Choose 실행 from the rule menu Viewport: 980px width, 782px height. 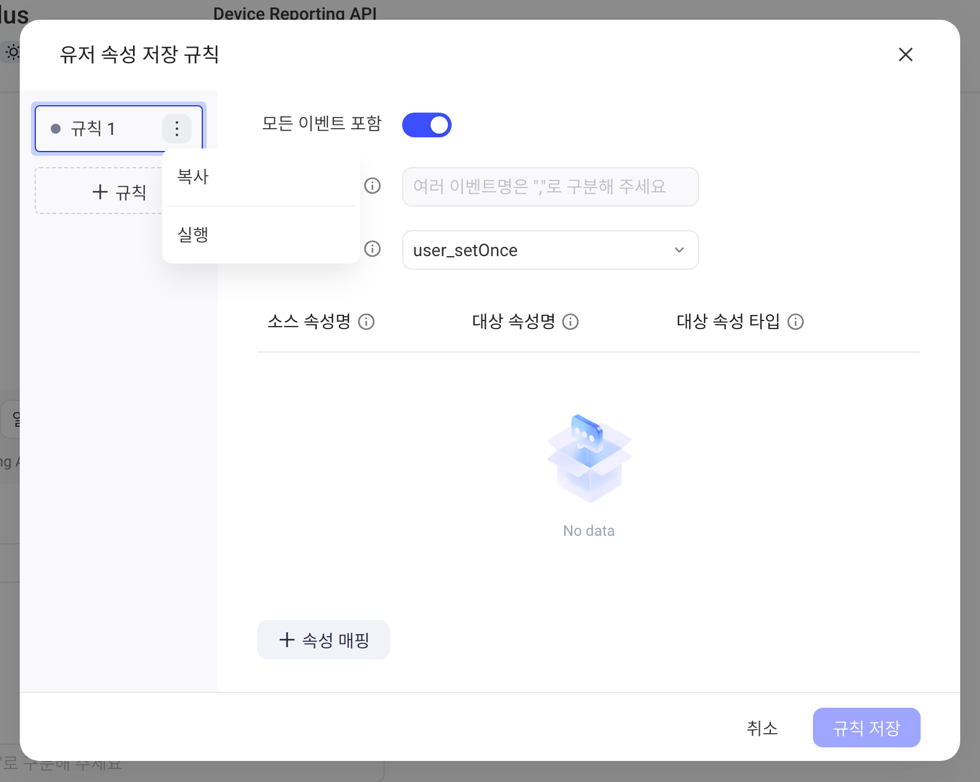[261, 235]
